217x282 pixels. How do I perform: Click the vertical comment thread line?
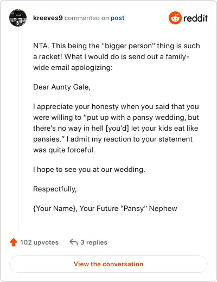(x=18, y=129)
